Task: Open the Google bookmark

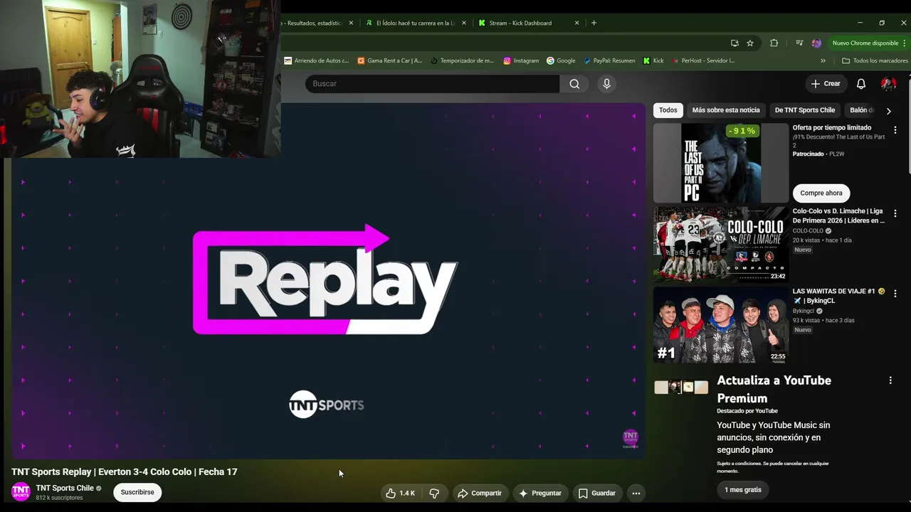Action: point(561,60)
